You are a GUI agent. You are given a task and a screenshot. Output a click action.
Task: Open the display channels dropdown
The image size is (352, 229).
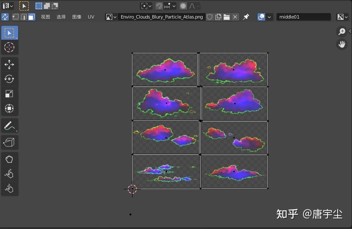point(343,17)
